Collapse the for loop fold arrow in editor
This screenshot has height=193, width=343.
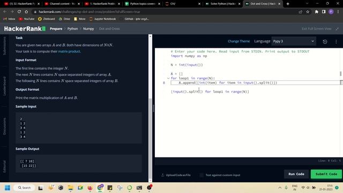point(168,78)
